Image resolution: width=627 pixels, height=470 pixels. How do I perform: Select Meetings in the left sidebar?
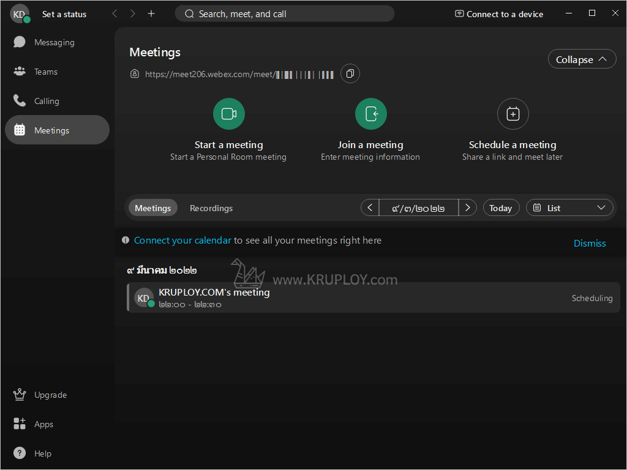[x=57, y=130]
